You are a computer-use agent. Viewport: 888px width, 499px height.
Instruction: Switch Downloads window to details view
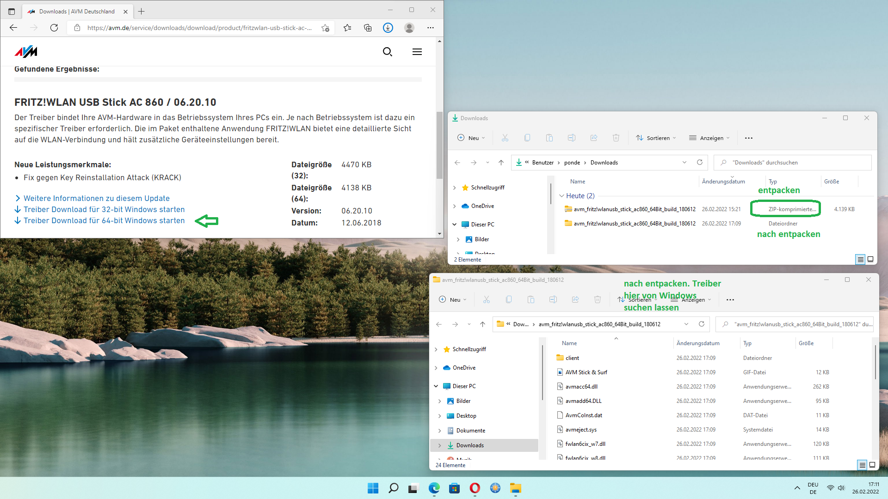[x=860, y=259]
